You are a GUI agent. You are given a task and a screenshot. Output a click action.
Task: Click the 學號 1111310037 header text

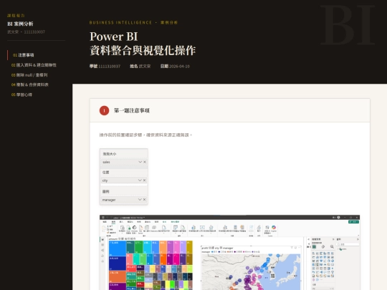point(105,67)
